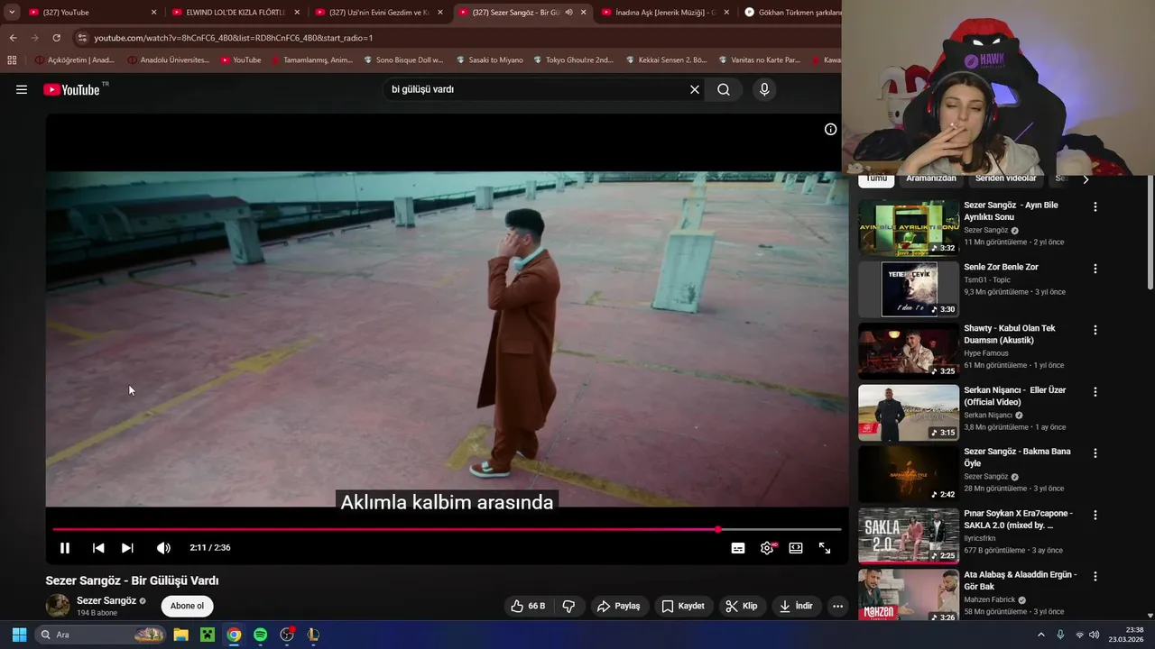The width and height of the screenshot is (1155, 649).
Task: Open Sasaki to Miyano bookmark
Action: pos(489,60)
